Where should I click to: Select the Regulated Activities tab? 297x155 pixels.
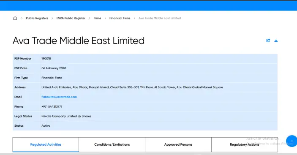(x=46, y=144)
